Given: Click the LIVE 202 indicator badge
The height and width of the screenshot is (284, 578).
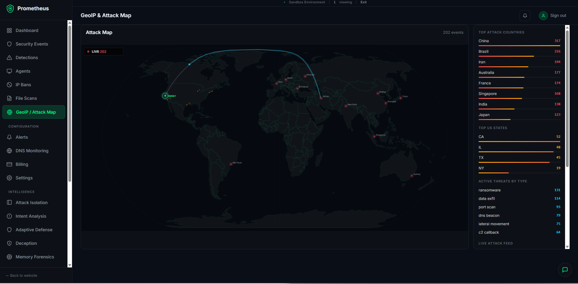Looking at the screenshot, I should (103, 52).
